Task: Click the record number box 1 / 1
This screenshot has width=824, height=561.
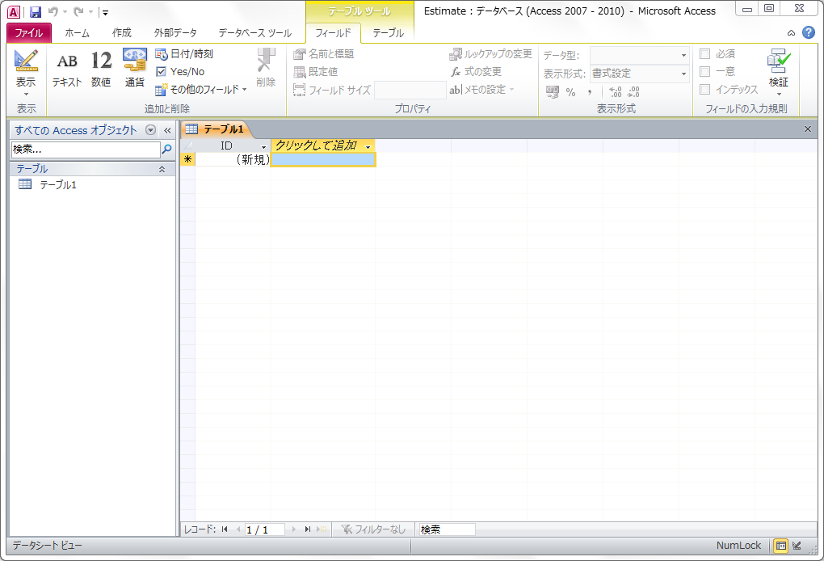Action: point(265,529)
